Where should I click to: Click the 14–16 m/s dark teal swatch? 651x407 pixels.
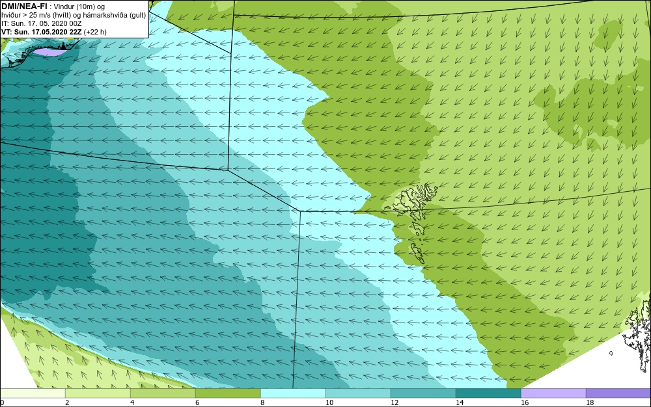[488, 393]
